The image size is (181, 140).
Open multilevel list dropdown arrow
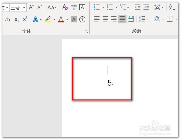(x=128, y=7)
